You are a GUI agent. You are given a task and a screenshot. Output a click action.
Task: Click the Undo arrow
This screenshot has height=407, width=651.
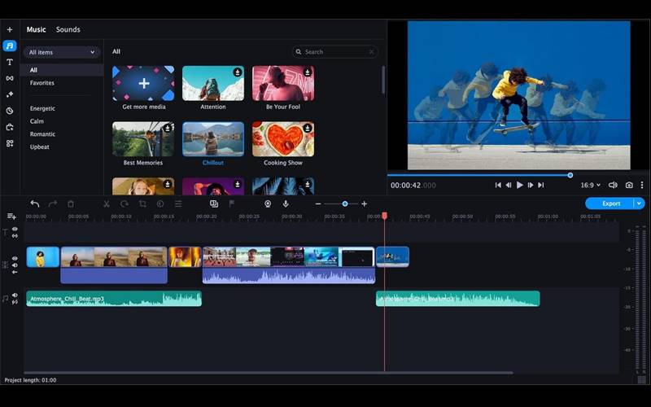35,203
